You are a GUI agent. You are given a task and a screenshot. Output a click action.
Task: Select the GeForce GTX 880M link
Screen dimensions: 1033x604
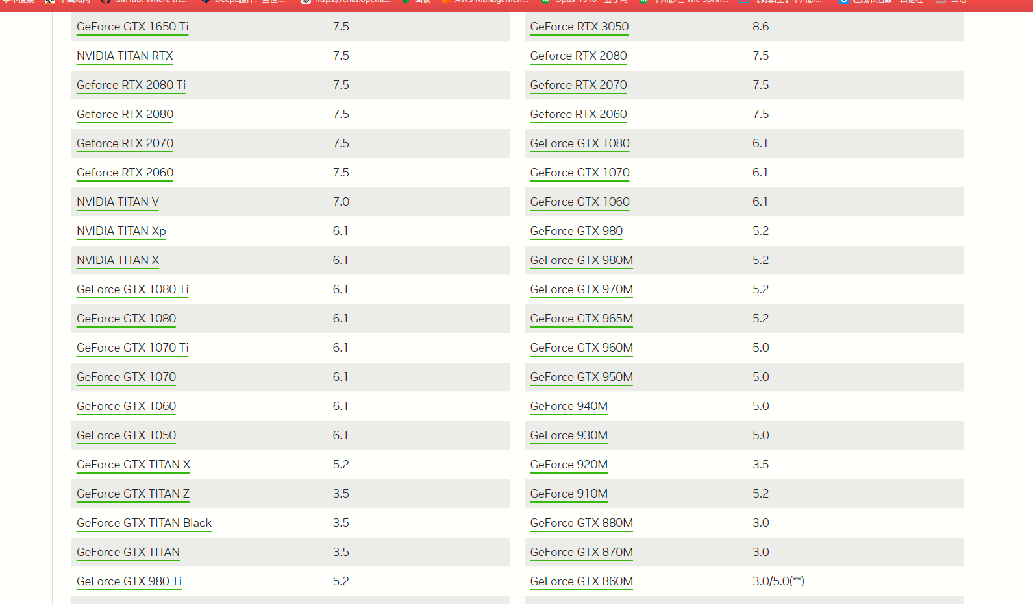click(x=581, y=523)
